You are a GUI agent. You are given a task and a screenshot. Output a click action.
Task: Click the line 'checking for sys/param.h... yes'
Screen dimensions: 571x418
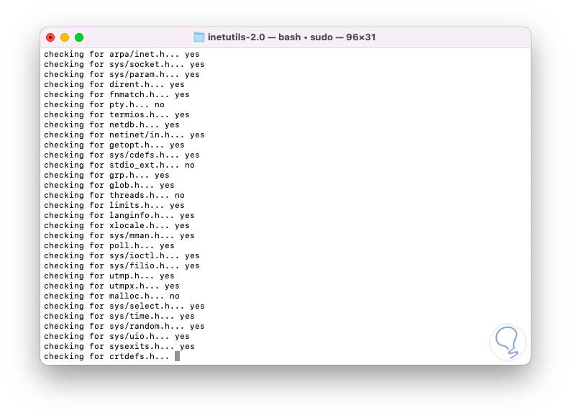click(122, 75)
